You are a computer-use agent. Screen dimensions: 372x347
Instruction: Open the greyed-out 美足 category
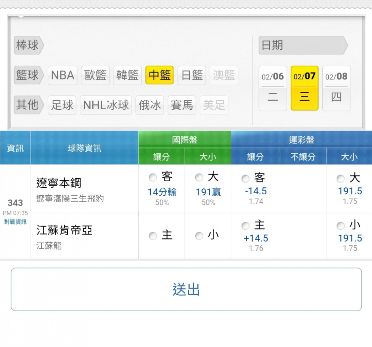pos(214,105)
